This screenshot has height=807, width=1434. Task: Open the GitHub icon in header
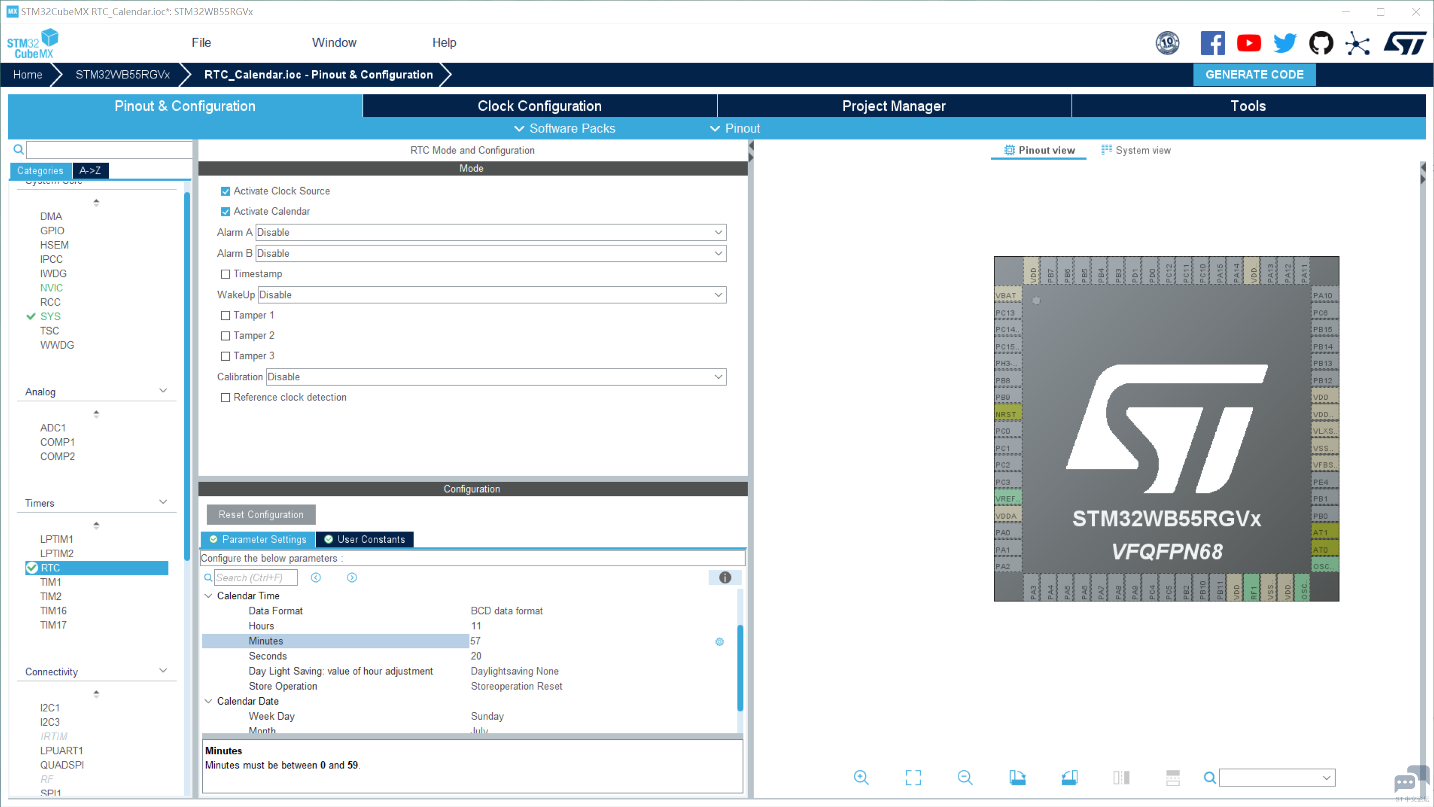click(x=1321, y=43)
